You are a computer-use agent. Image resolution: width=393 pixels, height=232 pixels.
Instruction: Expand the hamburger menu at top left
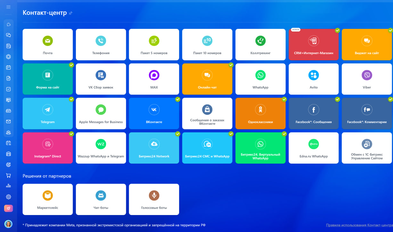click(x=9, y=7)
